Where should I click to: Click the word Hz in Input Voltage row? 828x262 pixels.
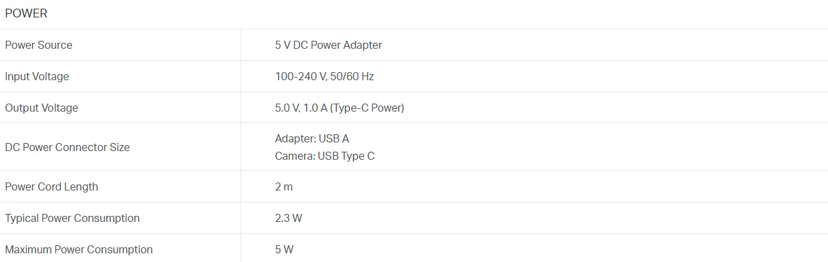[x=368, y=76]
